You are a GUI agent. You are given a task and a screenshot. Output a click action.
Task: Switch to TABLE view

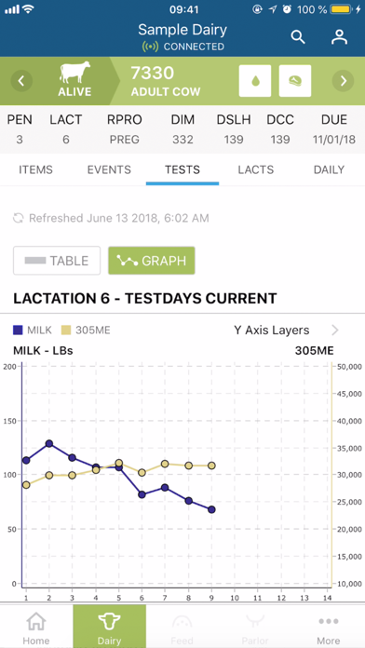(57, 261)
